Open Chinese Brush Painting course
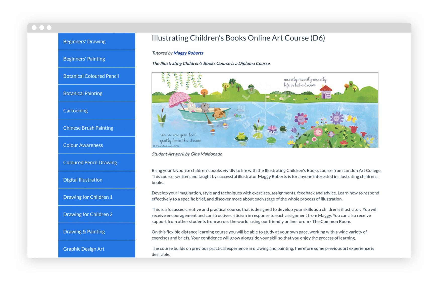The height and width of the screenshot is (288, 441). tap(96, 128)
